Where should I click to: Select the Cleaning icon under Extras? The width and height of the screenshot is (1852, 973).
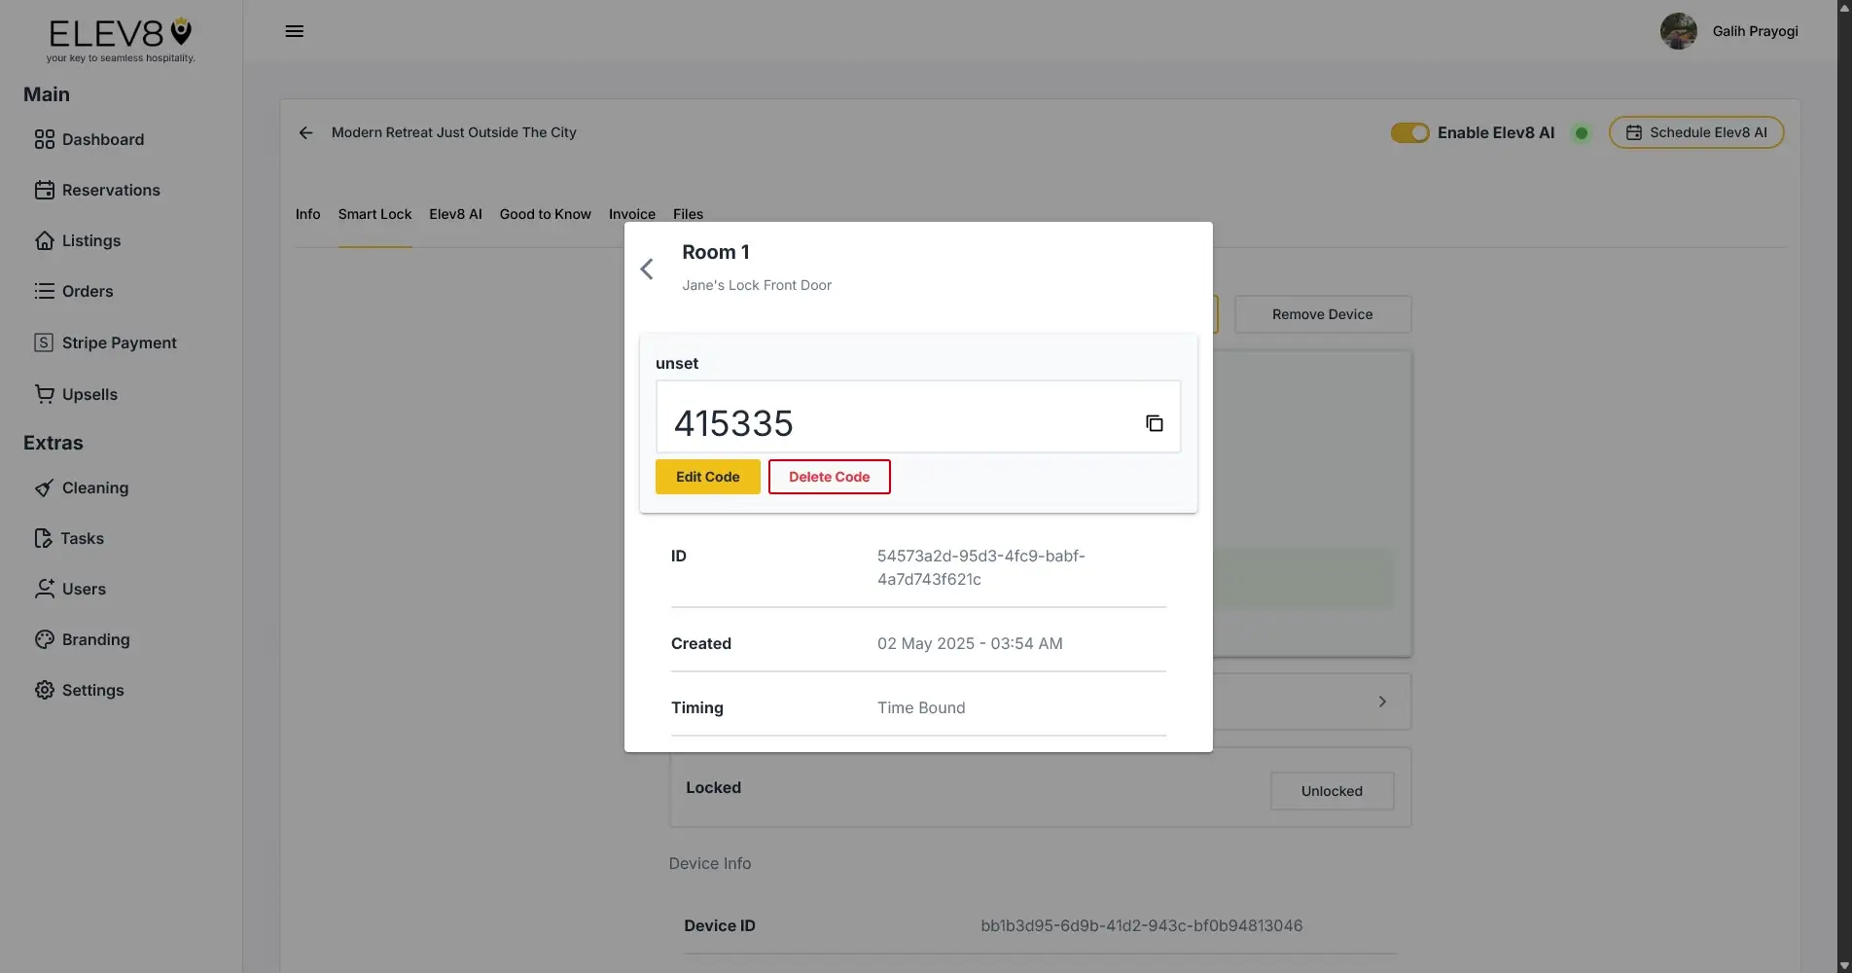(x=44, y=487)
